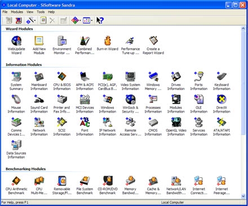The width and height of the screenshot is (248, 206).
Task: Open CPU Multi-Media benchmark
Action: (x=39, y=185)
